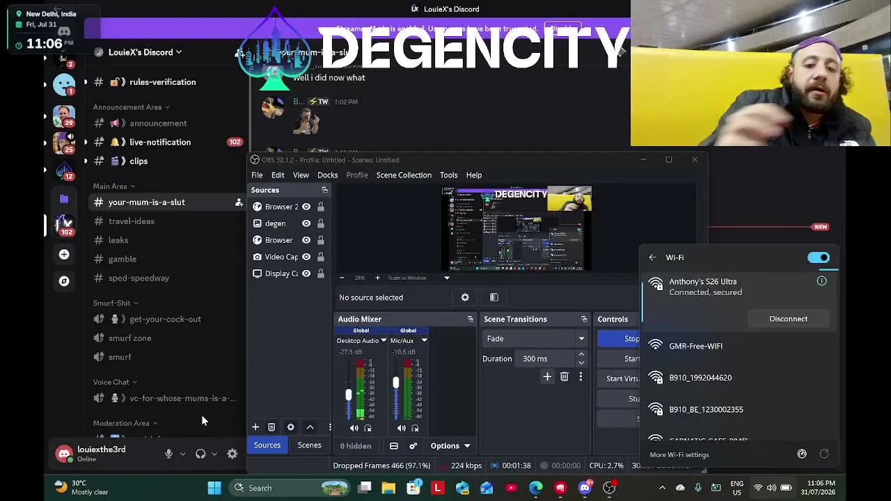Open the OBS Docks menu
Image resolution: width=891 pixels, height=501 pixels.
pyautogui.click(x=327, y=175)
